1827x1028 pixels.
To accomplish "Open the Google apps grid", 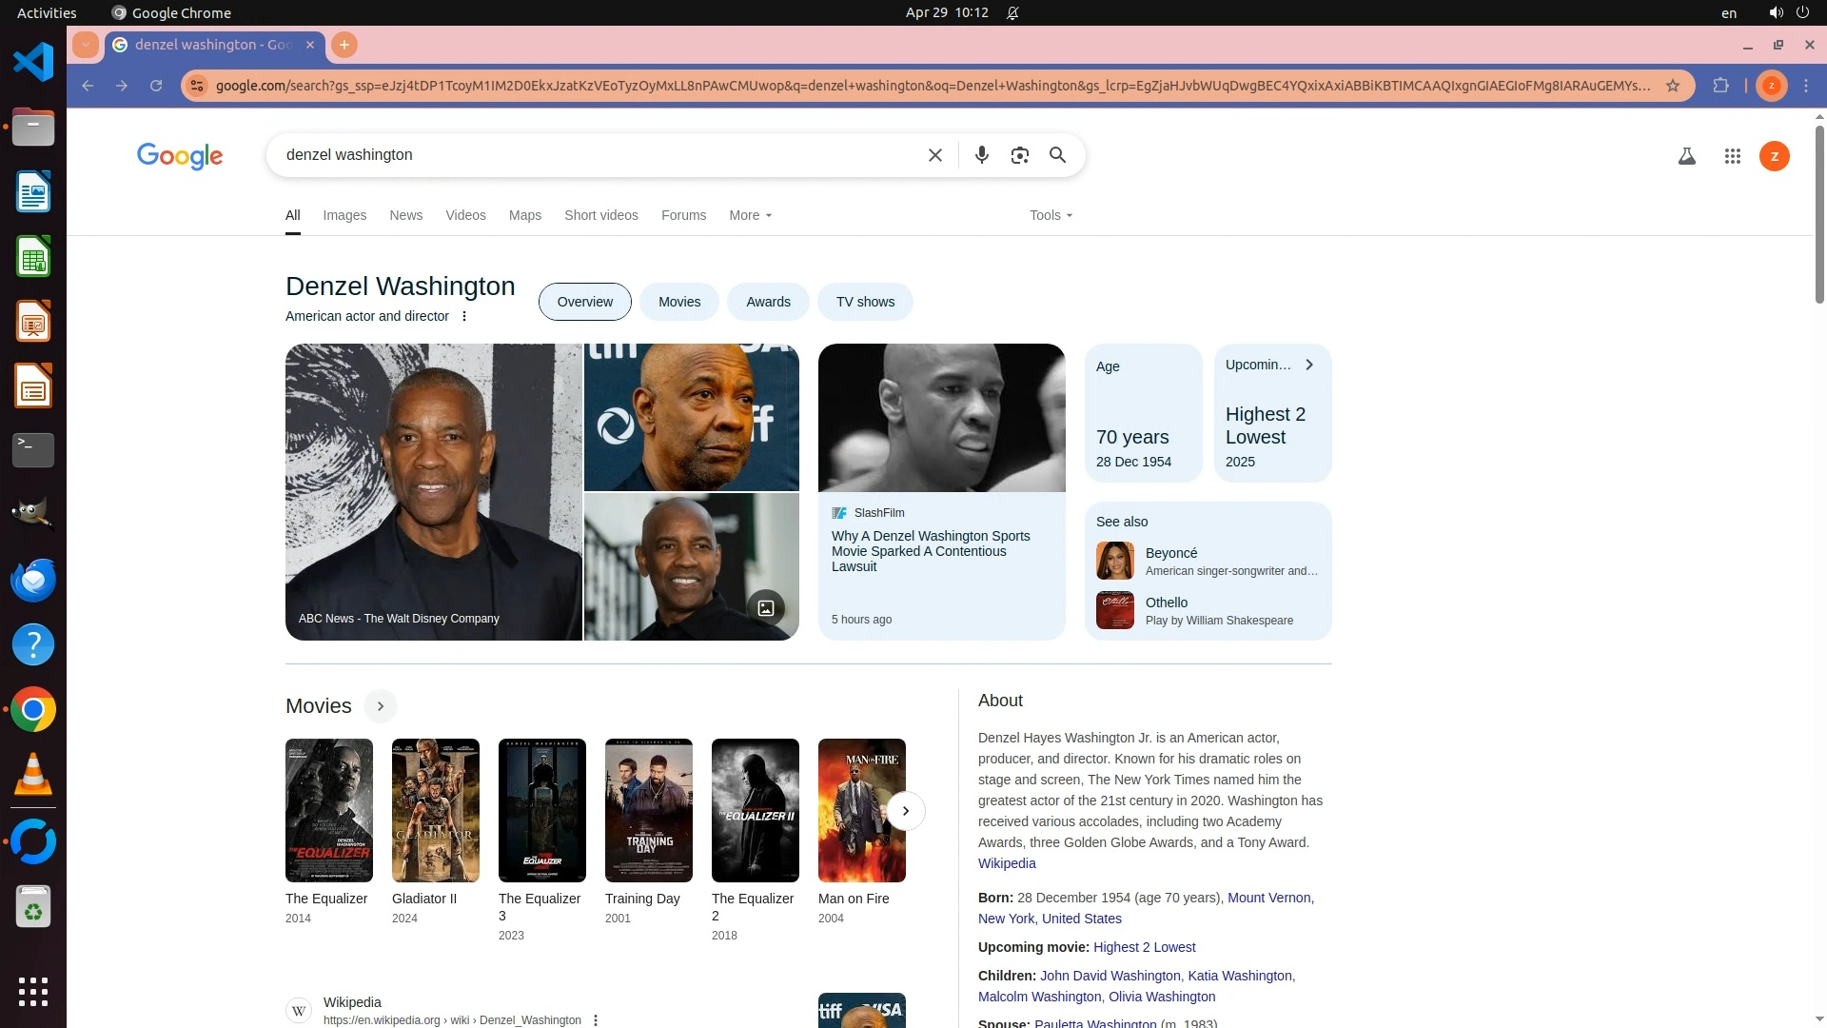I will [1732, 156].
